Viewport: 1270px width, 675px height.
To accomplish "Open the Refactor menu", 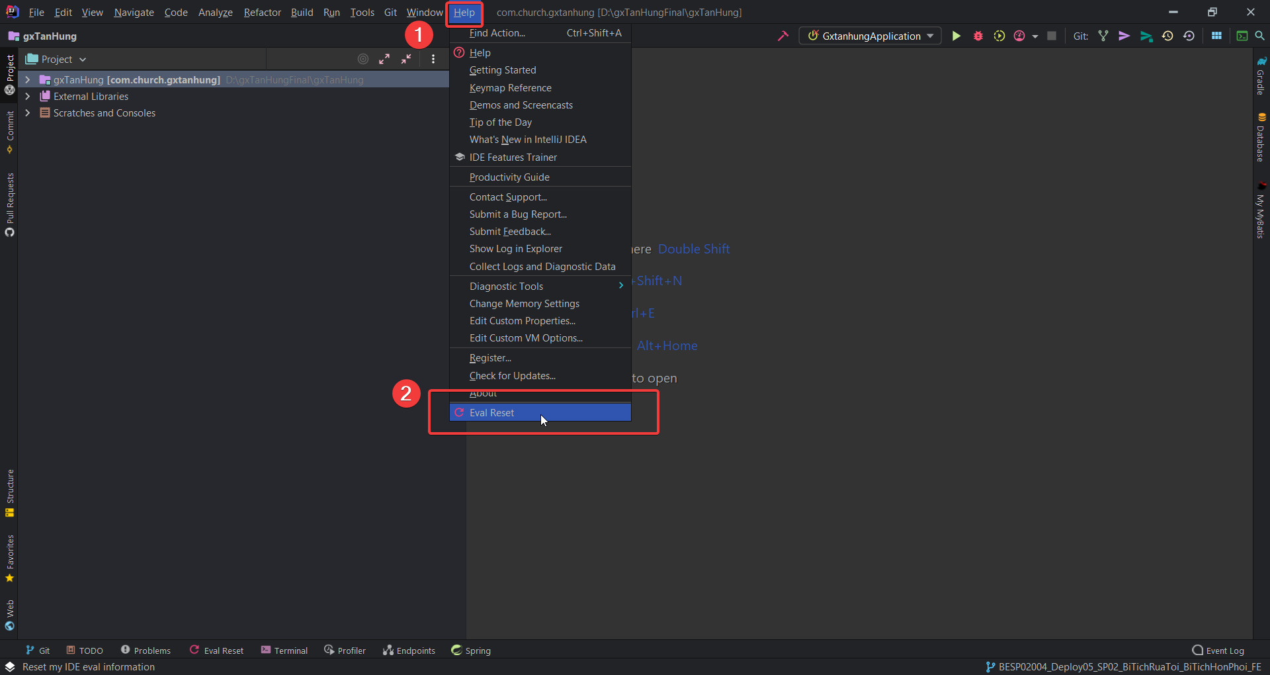I will click(262, 13).
